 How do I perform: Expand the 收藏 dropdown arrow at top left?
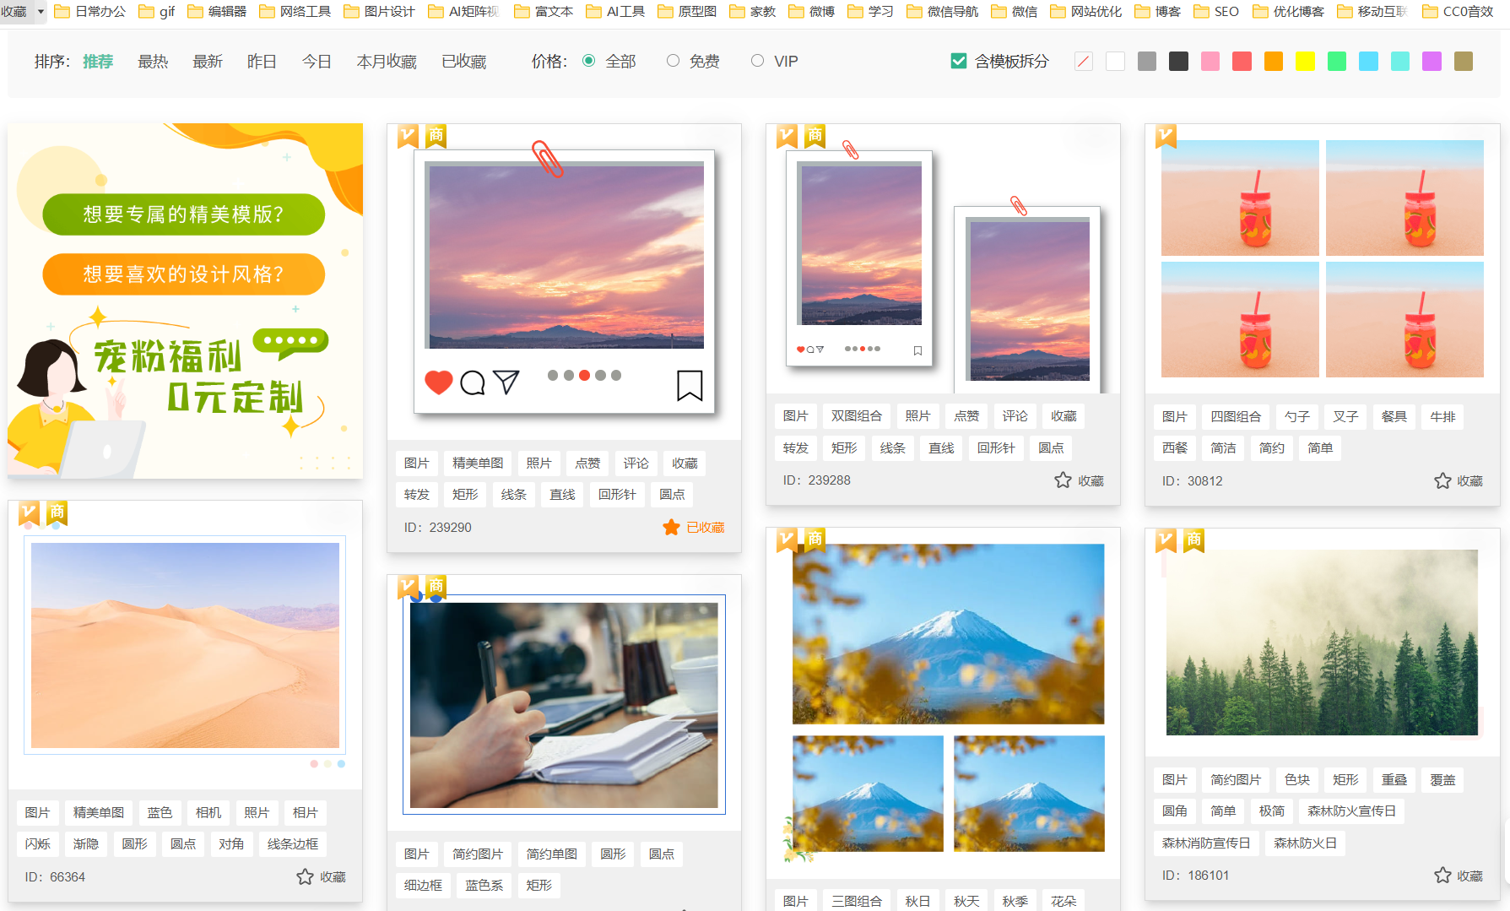(41, 12)
